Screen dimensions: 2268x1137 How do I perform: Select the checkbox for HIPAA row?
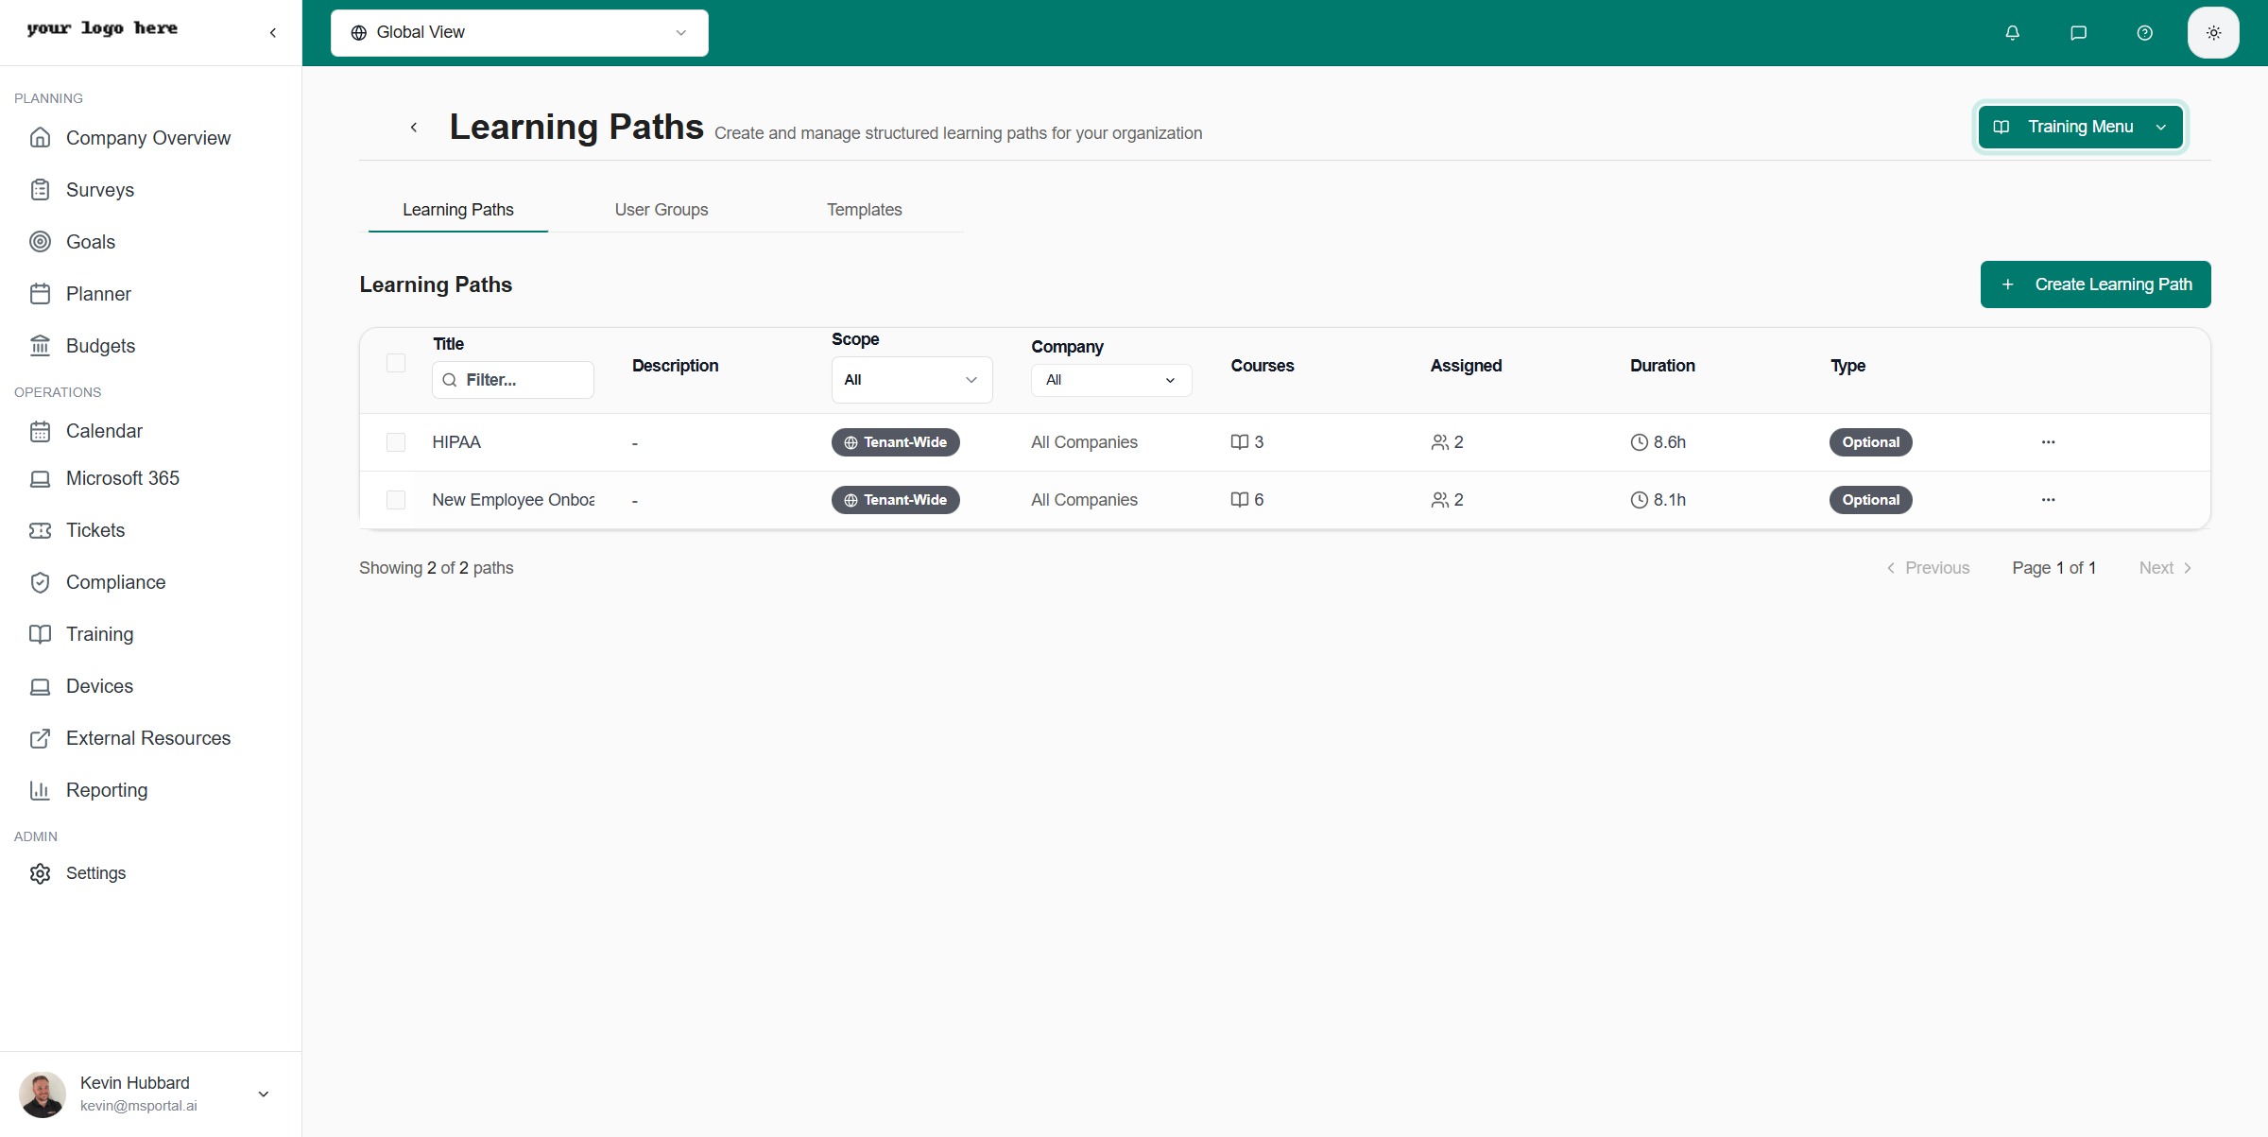coord(395,441)
